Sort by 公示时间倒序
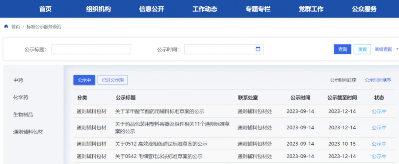This screenshot has width=399, height=164. pos(378,80)
